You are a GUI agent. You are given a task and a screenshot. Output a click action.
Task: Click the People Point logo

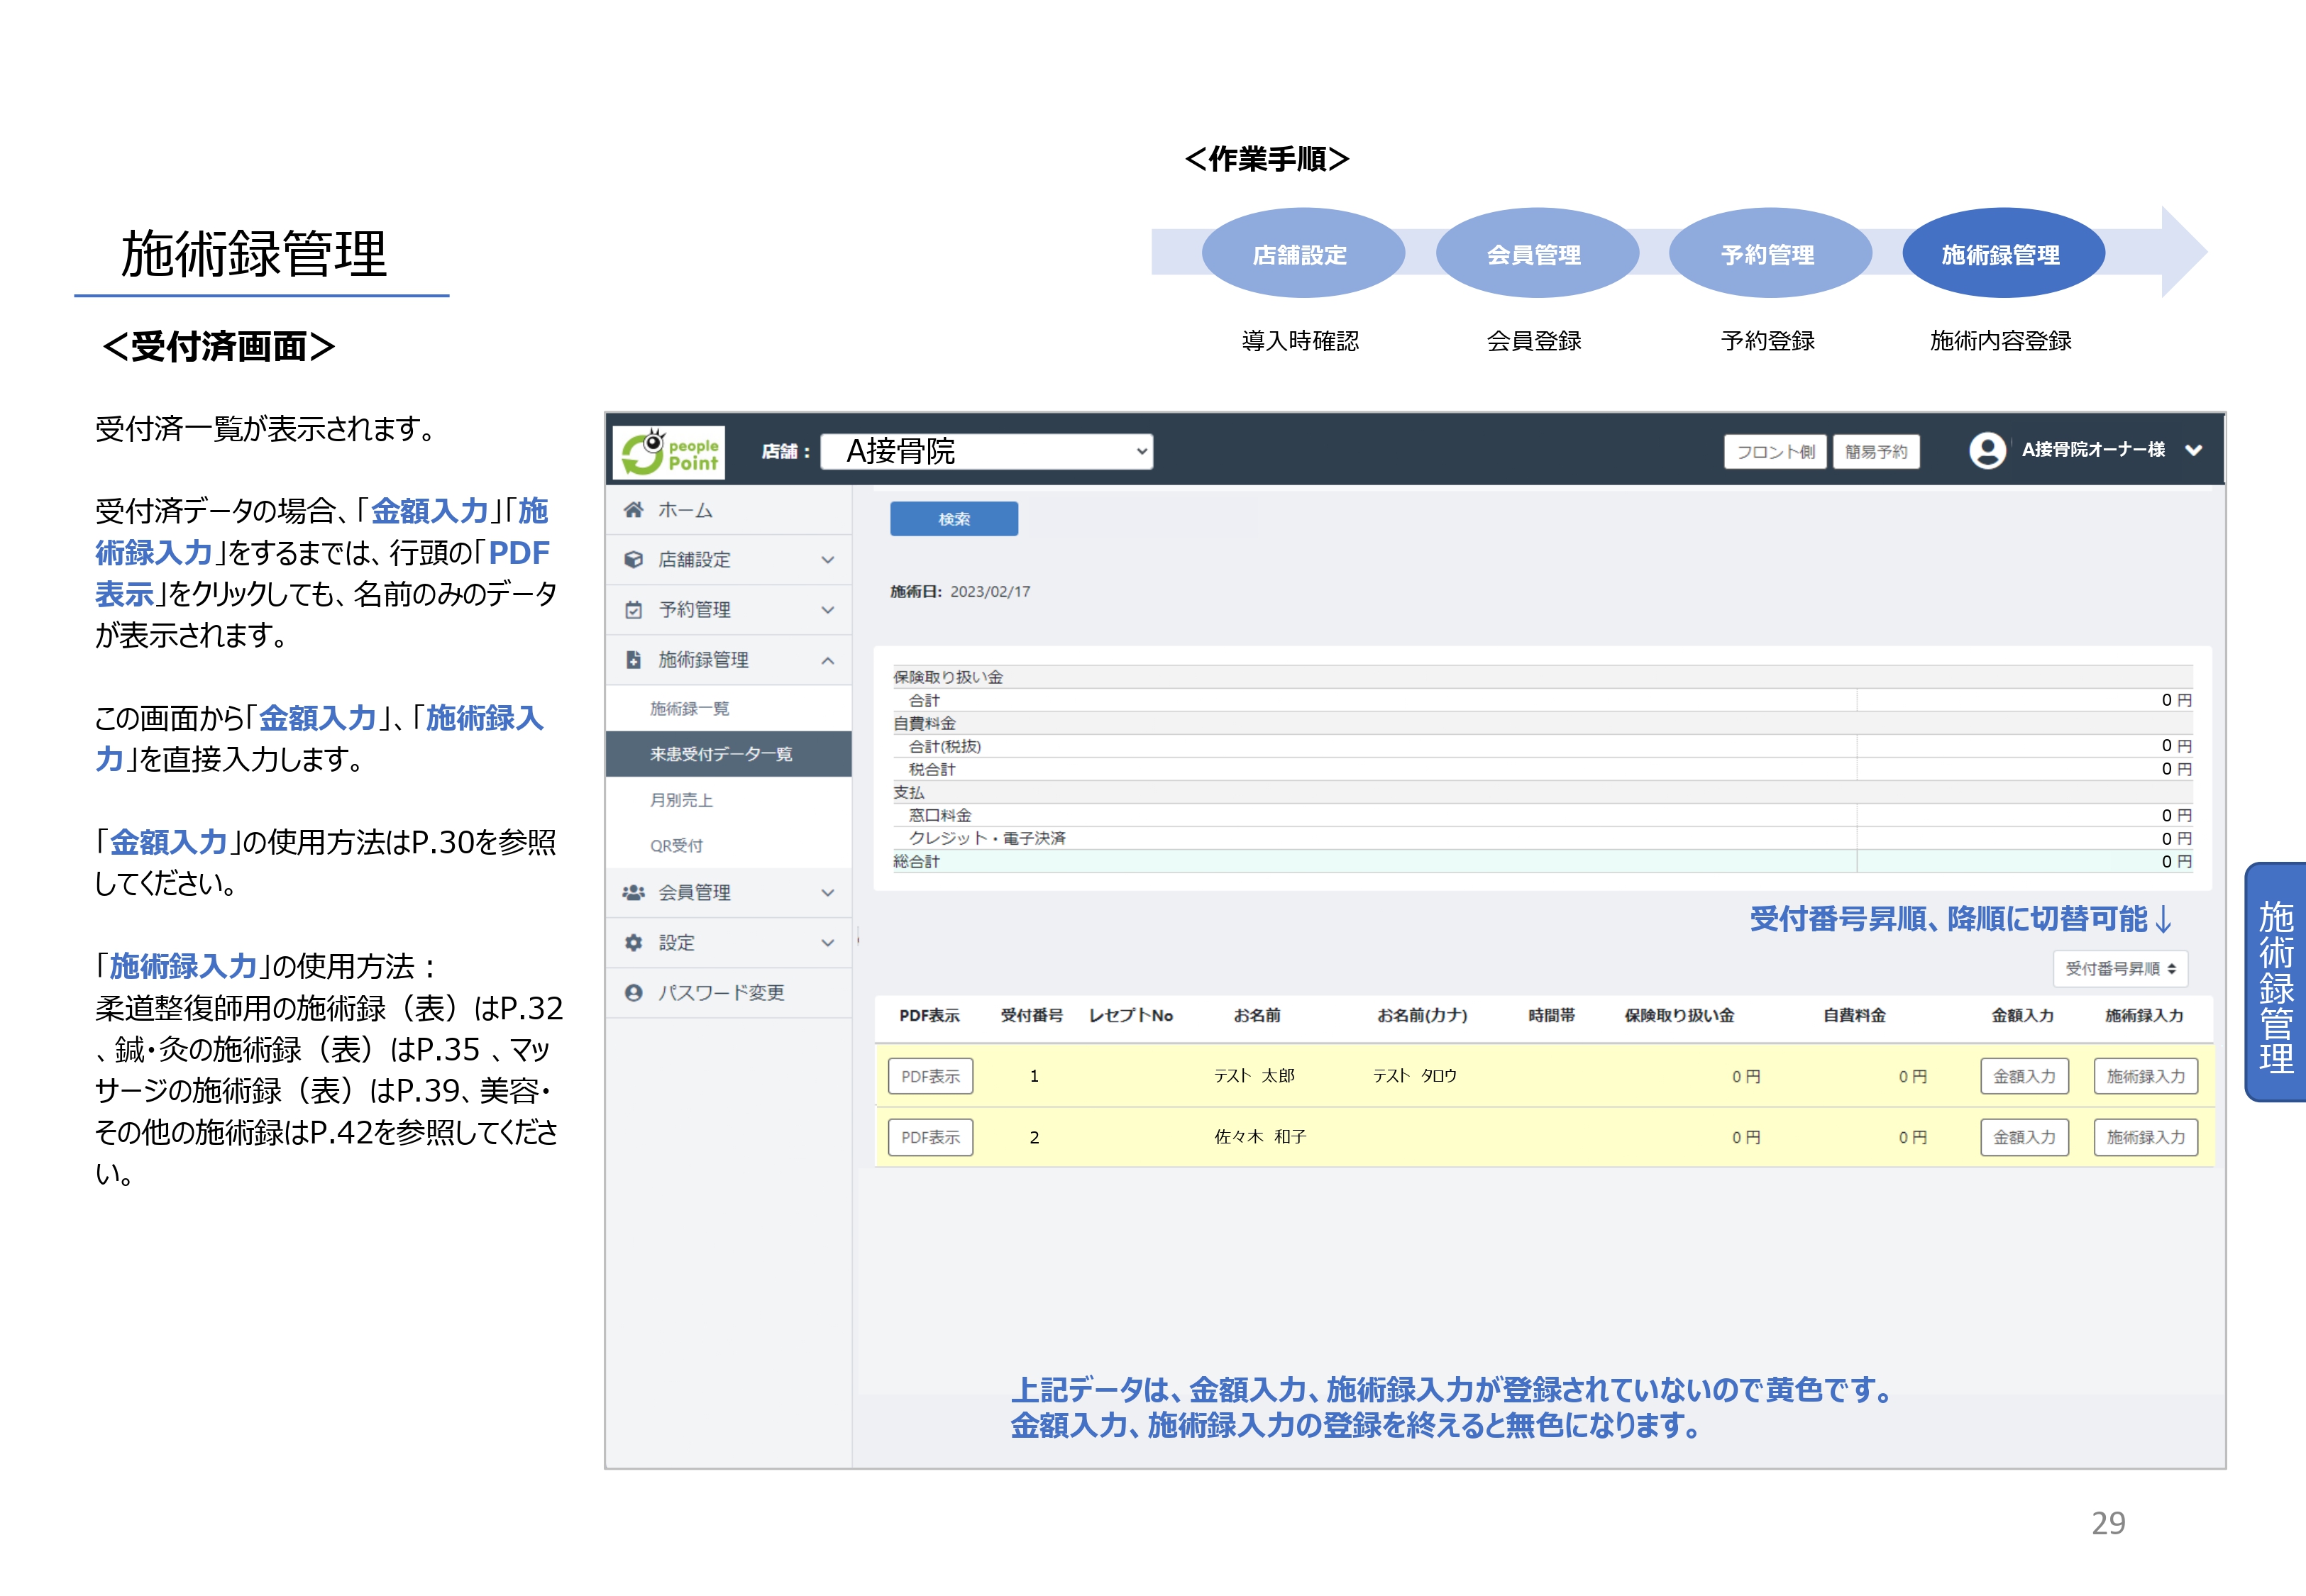(669, 452)
